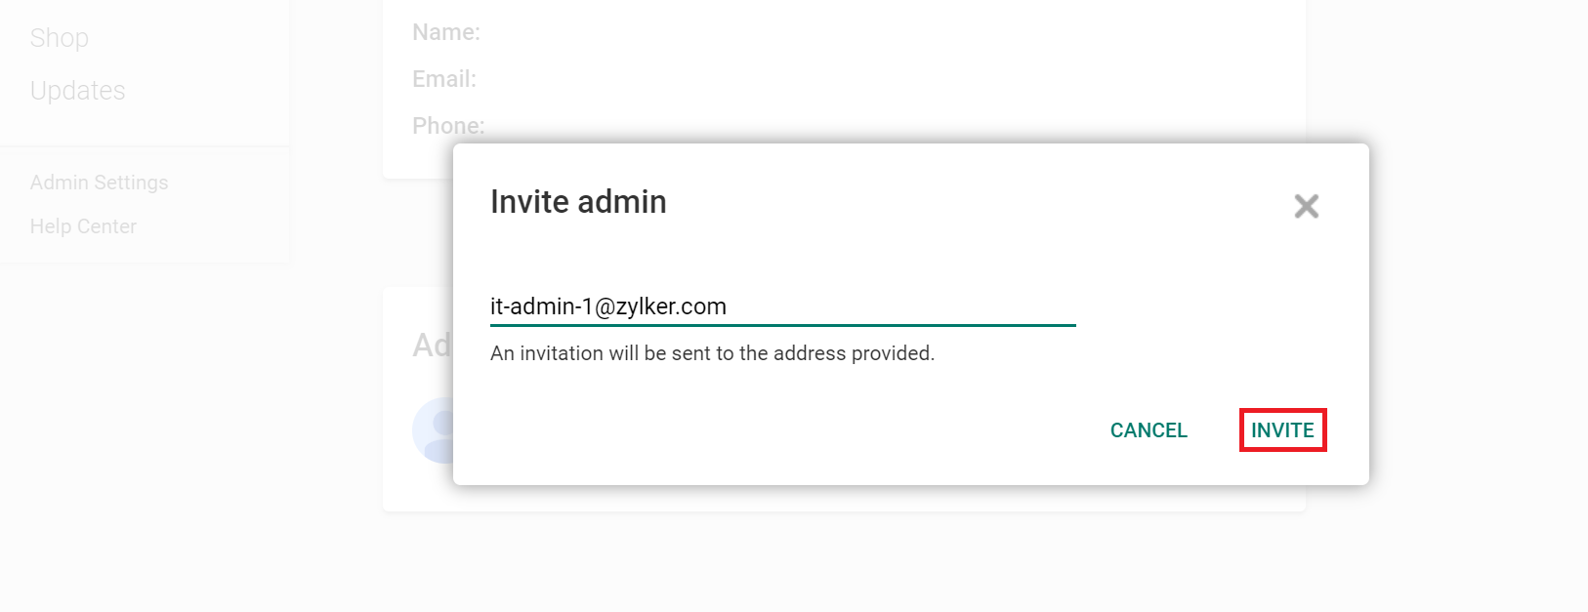Viewport: 1588px width, 612px height.
Task: Go to Admin Settings
Action: pyautogui.click(x=100, y=183)
